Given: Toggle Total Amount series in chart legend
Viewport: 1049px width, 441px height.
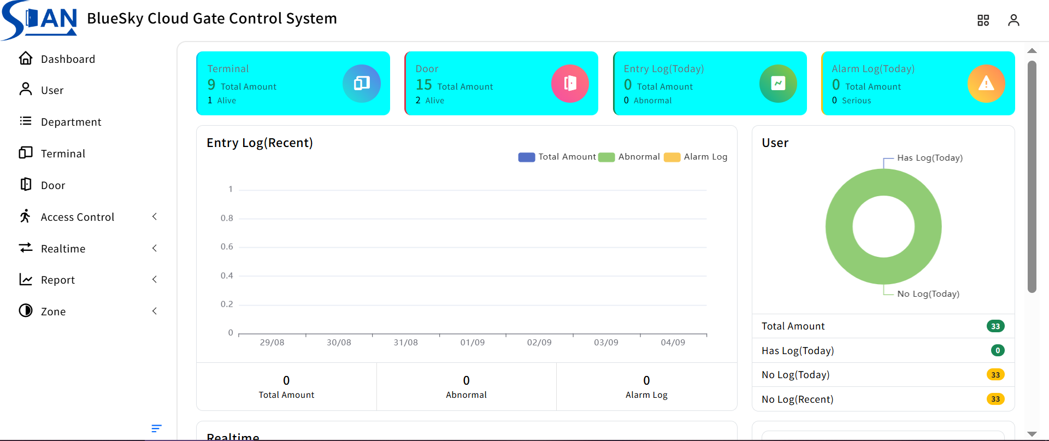Looking at the screenshot, I should pyautogui.click(x=557, y=157).
